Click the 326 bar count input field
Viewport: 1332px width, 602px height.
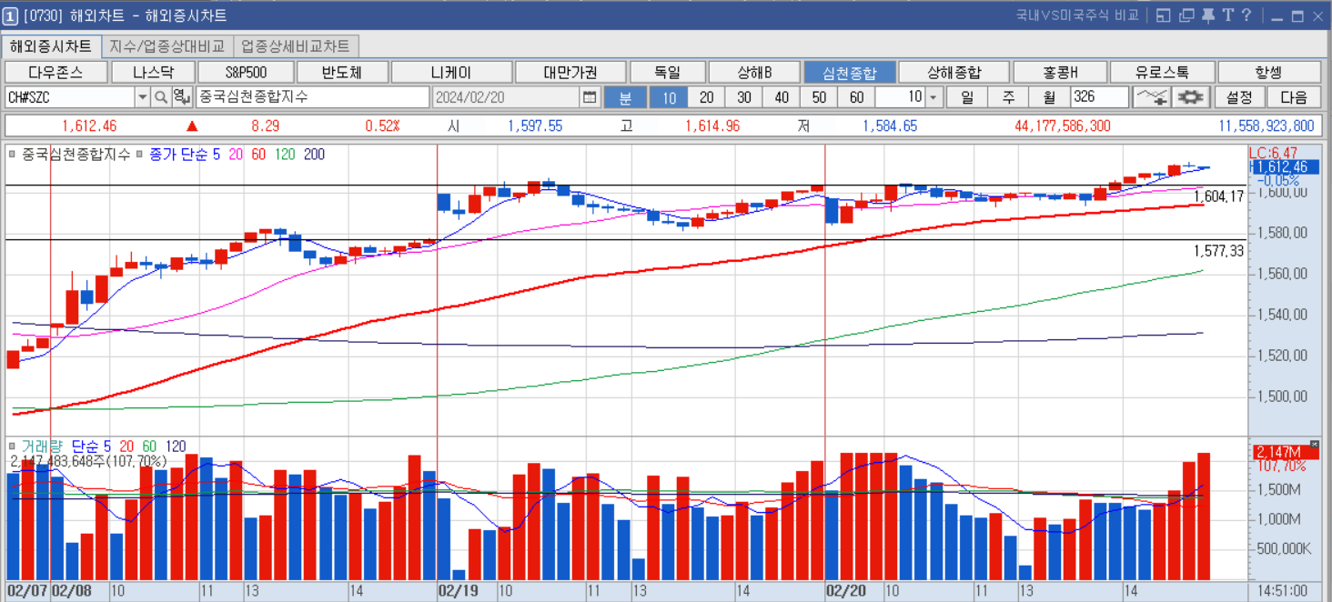point(1099,97)
